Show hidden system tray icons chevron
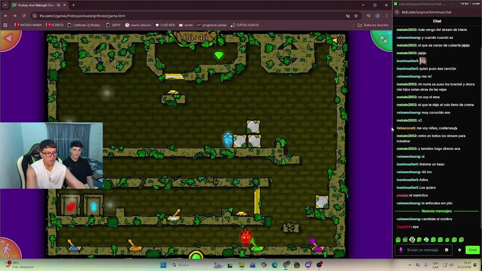Viewport: 482px width, 271px height. pyautogui.click(x=410, y=265)
